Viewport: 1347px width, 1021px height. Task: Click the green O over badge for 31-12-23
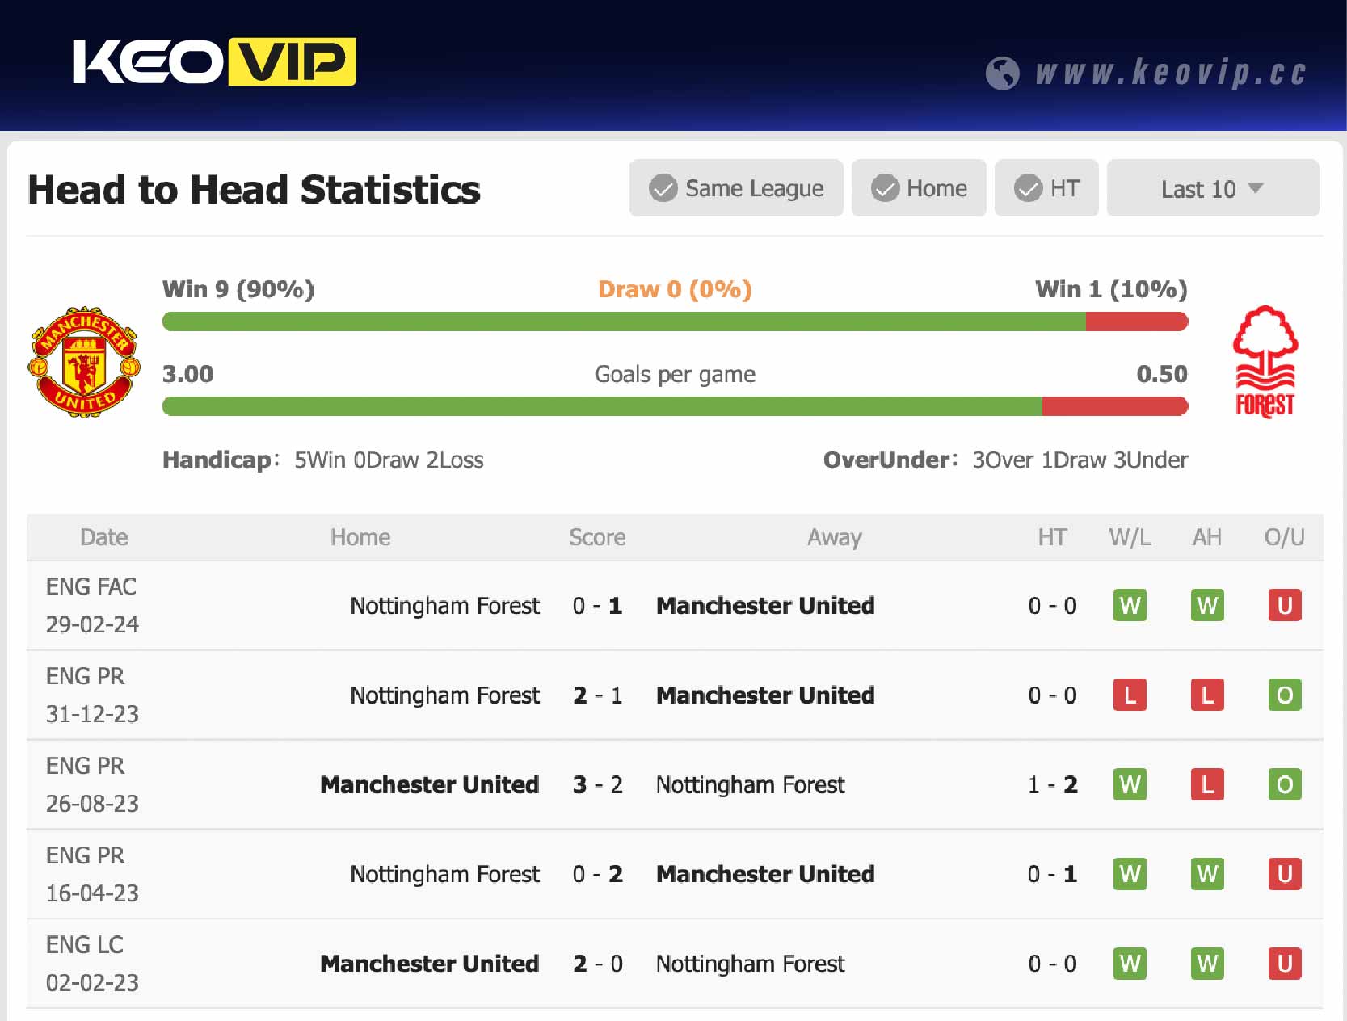(1285, 695)
